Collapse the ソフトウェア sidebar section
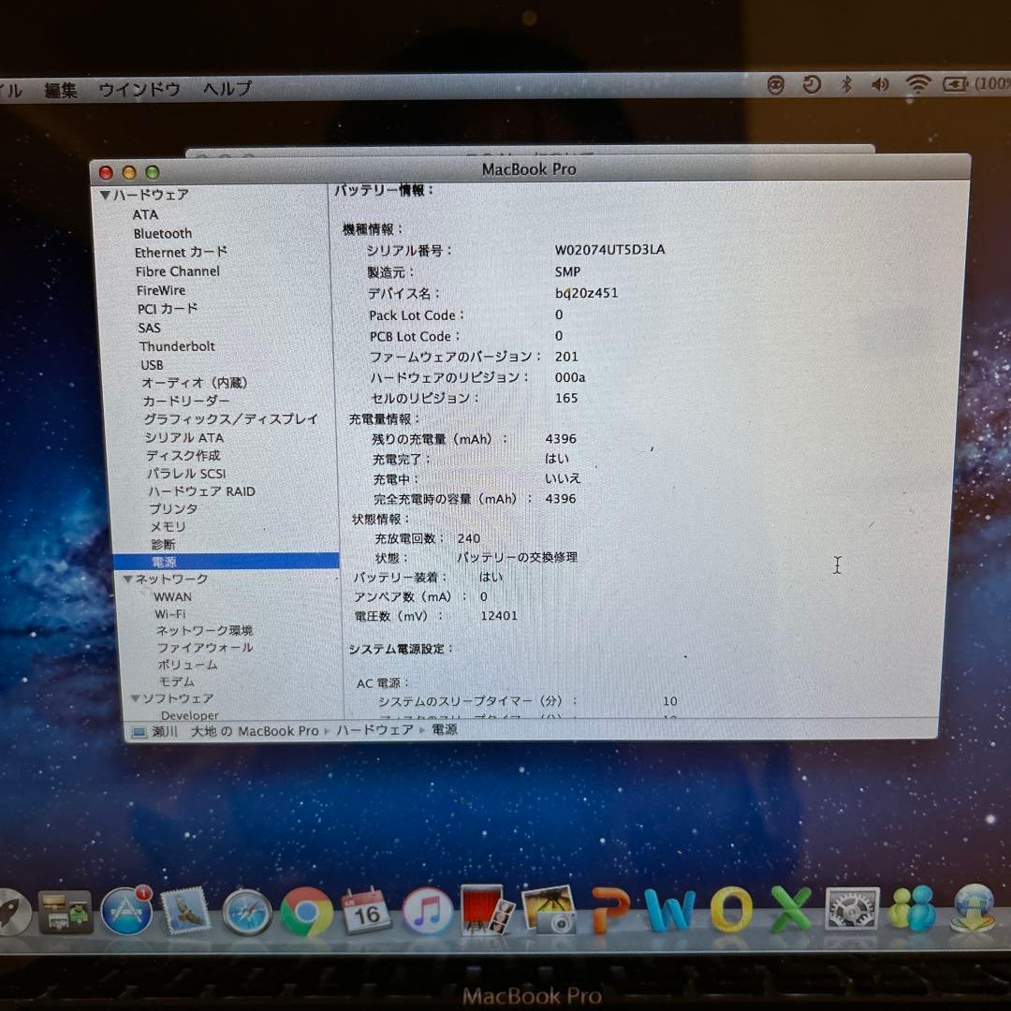1011x1011 pixels. click(137, 698)
